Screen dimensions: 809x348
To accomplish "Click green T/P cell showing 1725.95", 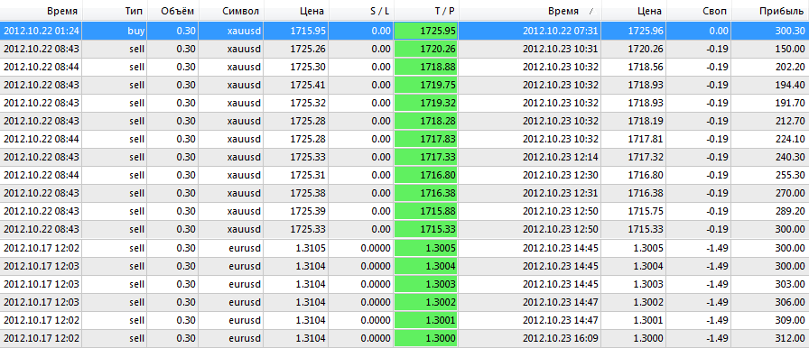I will coord(426,31).
